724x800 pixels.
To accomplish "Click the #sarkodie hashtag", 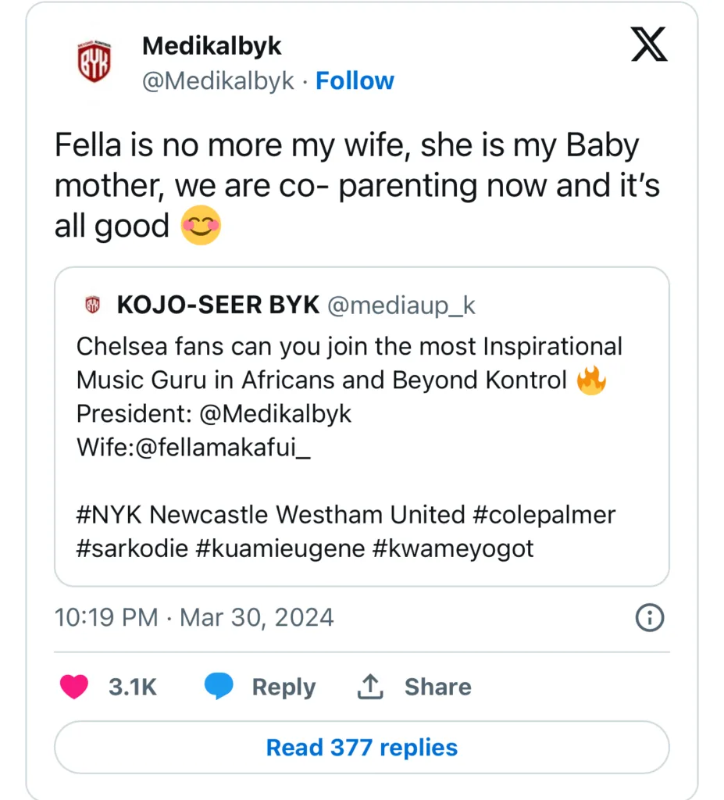I will 132,548.
